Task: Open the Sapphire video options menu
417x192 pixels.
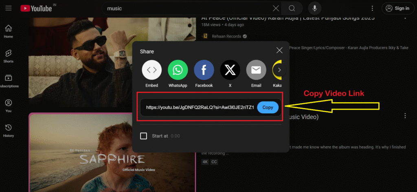Action: [x=405, y=116]
